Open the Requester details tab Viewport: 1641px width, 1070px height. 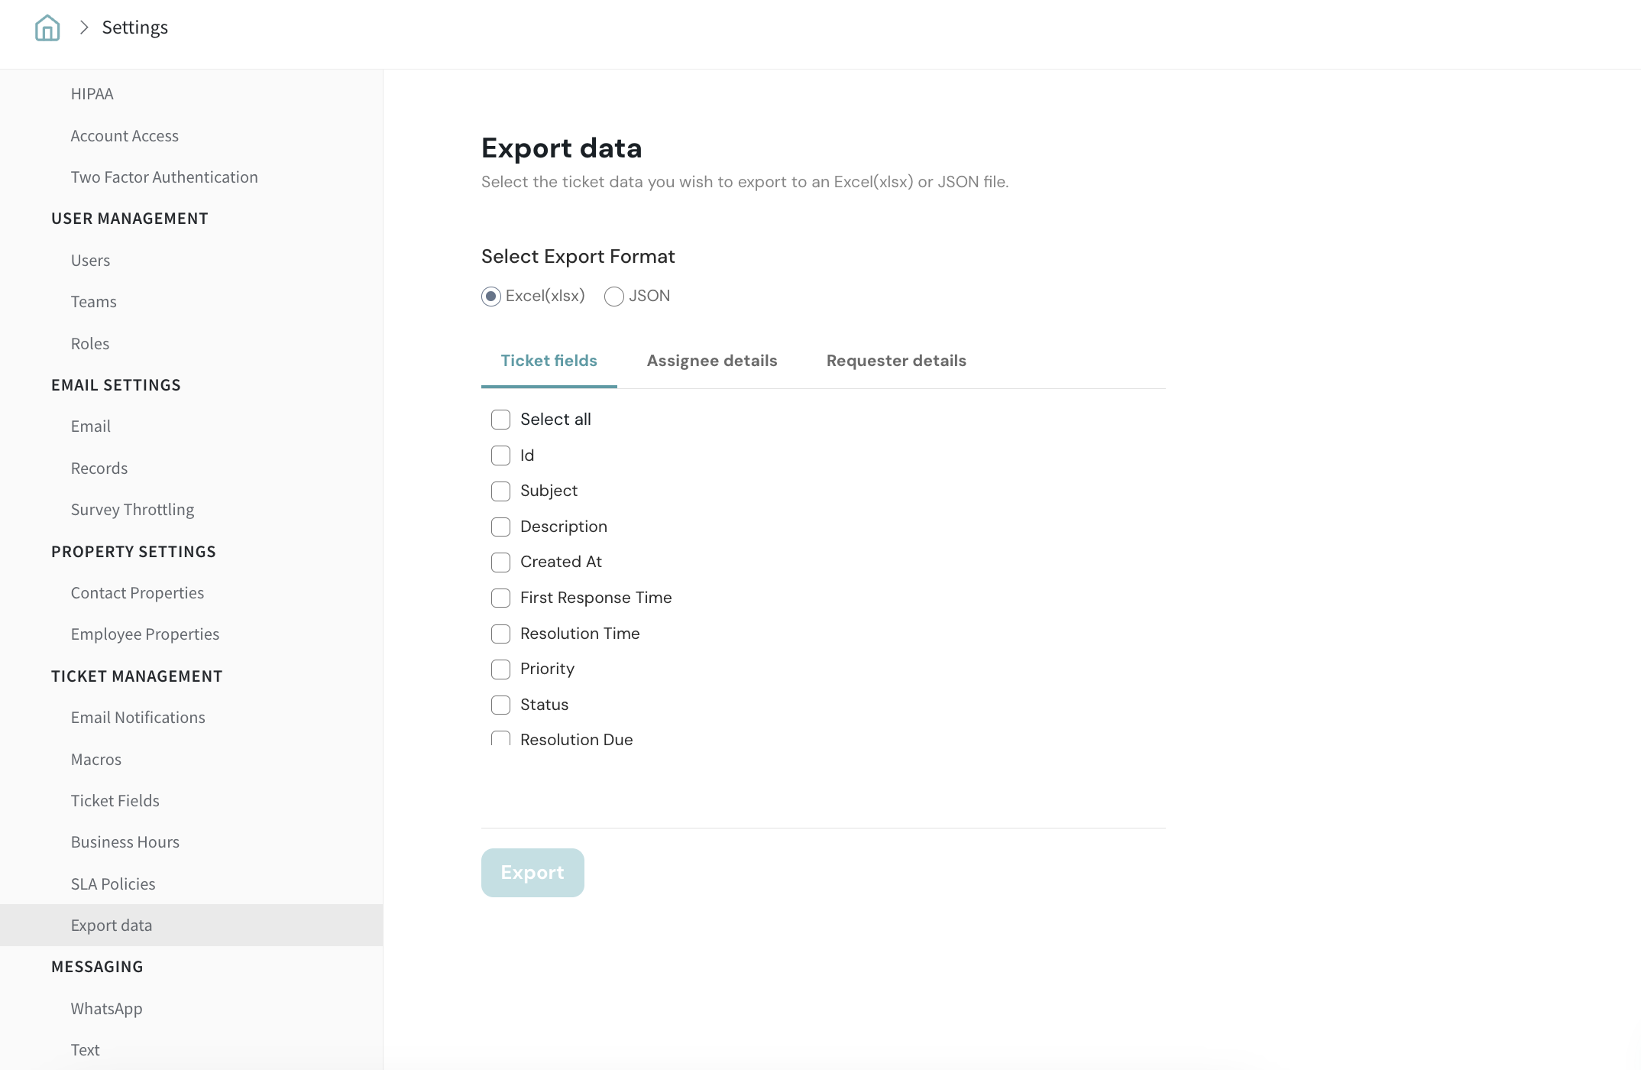(895, 361)
